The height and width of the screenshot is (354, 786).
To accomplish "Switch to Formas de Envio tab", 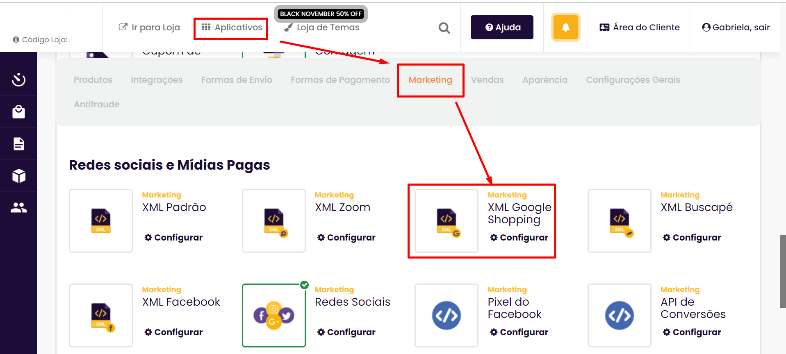I will tap(237, 80).
